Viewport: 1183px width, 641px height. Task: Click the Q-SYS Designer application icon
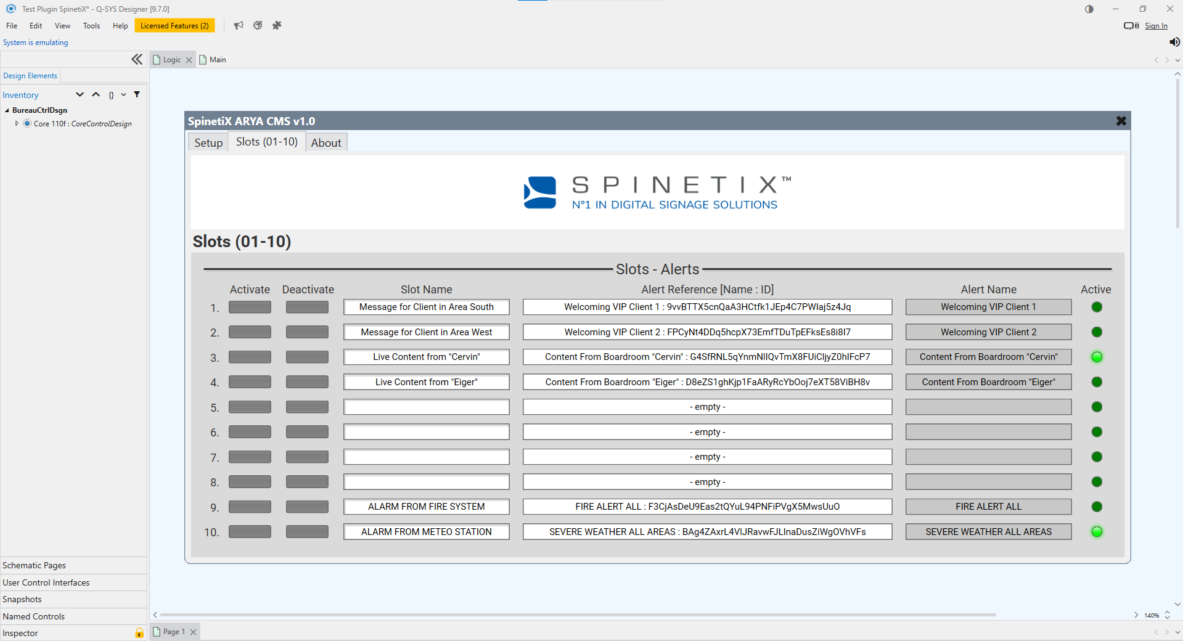pyautogui.click(x=10, y=9)
